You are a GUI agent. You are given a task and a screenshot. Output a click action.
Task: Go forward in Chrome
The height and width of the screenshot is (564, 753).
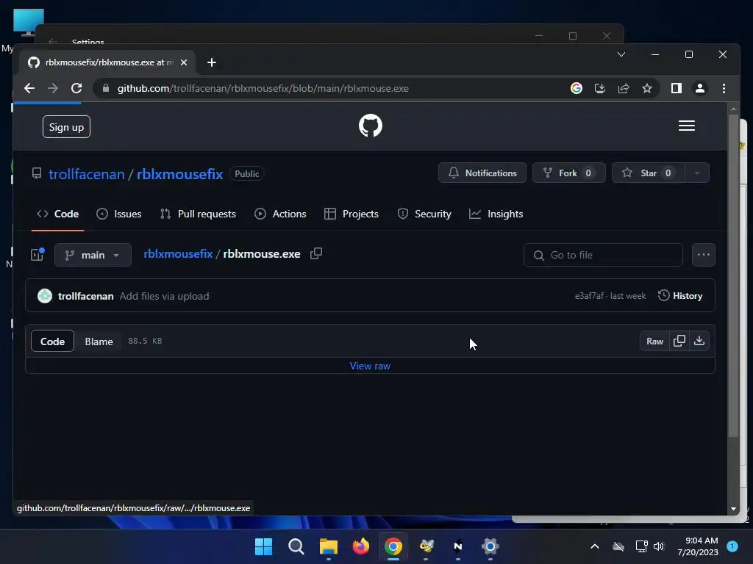click(53, 88)
